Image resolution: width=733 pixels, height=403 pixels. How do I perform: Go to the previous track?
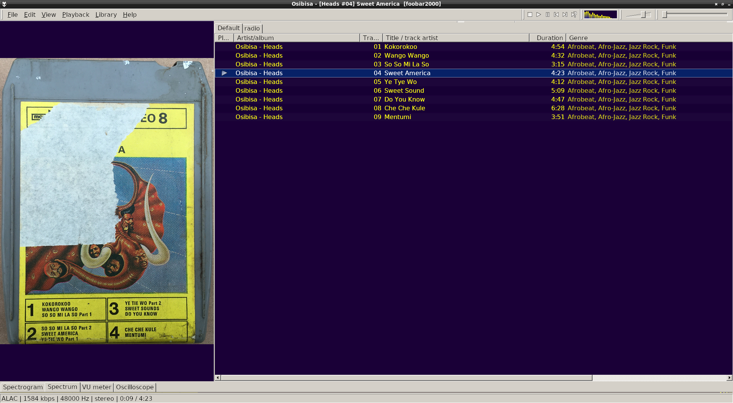tap(556, 15)
